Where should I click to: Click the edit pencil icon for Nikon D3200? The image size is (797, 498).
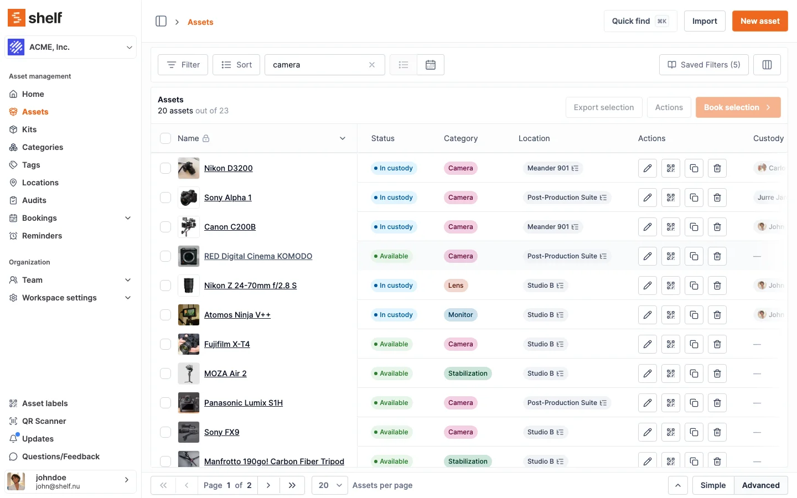click(x=647, y=168)
